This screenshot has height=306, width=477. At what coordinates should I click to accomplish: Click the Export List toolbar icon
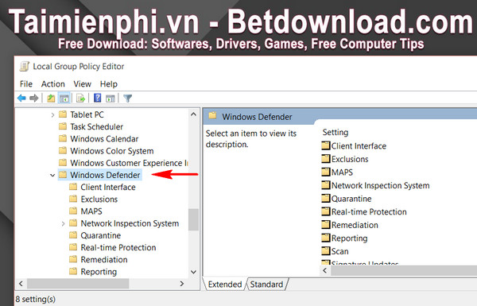click(80, 99)
